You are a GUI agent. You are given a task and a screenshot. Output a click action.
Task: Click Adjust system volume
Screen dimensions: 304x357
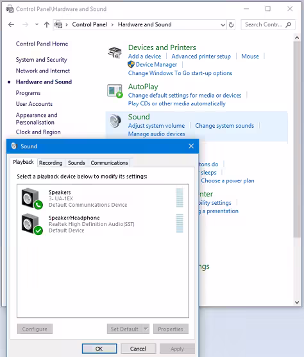point(156,126)
